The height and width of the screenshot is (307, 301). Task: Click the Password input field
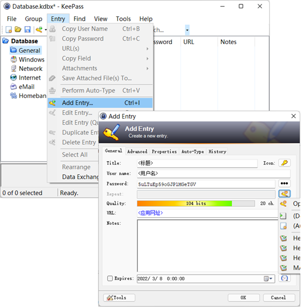206,184
